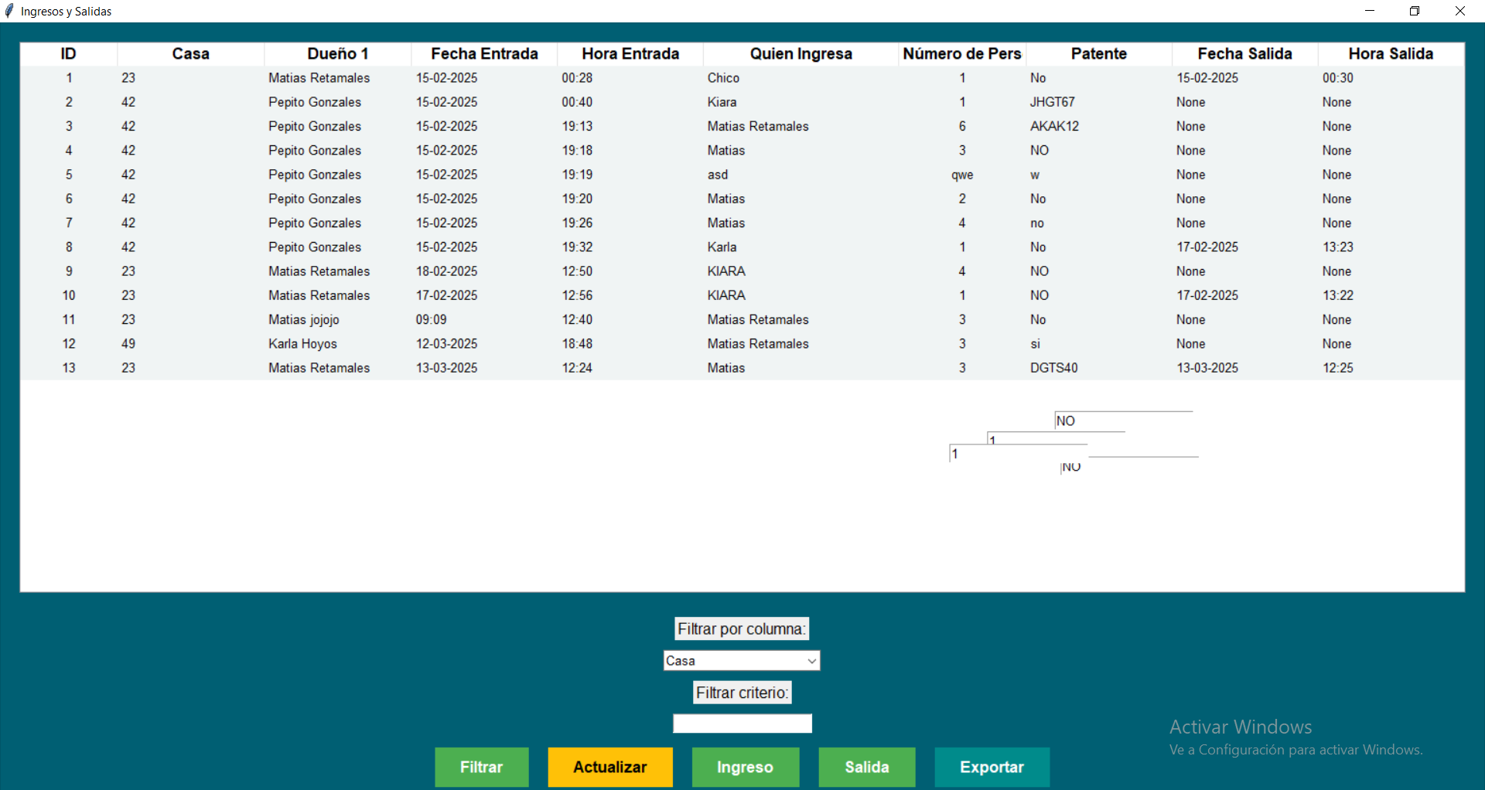This screenshot has height=790, width=1485.
Task: Click the Filtrar button
Action: click(481, 767)
